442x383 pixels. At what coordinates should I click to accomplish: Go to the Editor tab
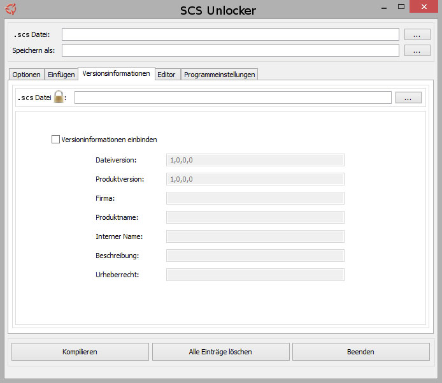point(166,75)
